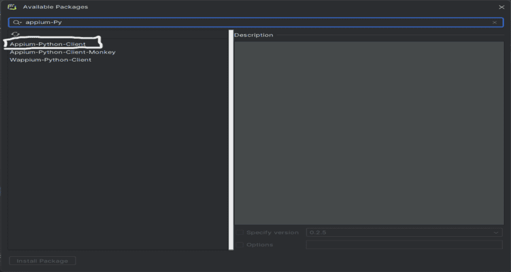The image size is (511, 272).
Task: Focus the package search field
Action: [256, 22]
